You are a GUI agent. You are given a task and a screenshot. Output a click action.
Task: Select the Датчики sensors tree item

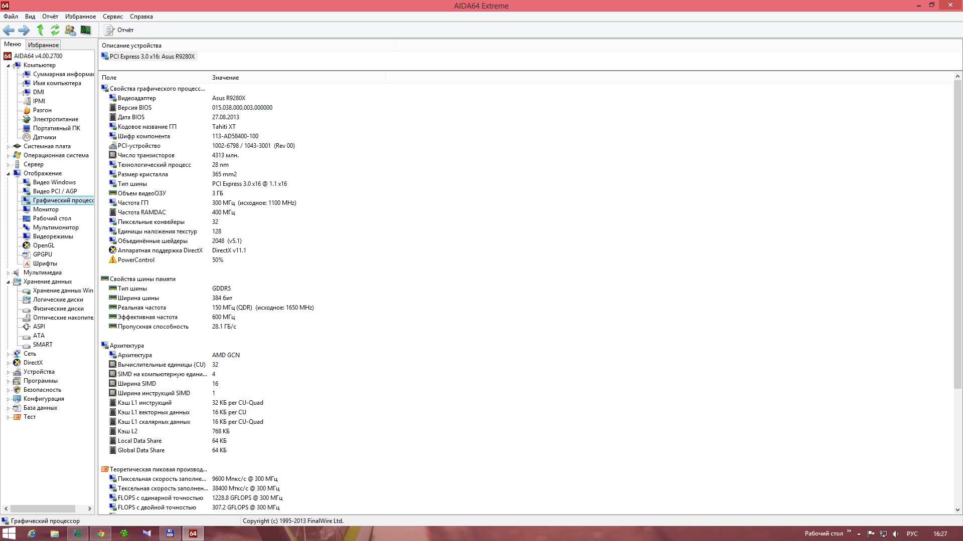(44, 137)
